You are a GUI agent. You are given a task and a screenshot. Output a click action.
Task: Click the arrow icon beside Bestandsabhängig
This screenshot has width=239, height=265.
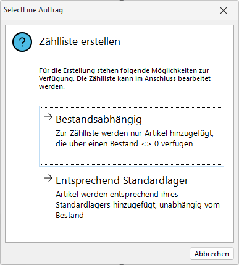tap(48, 117)
